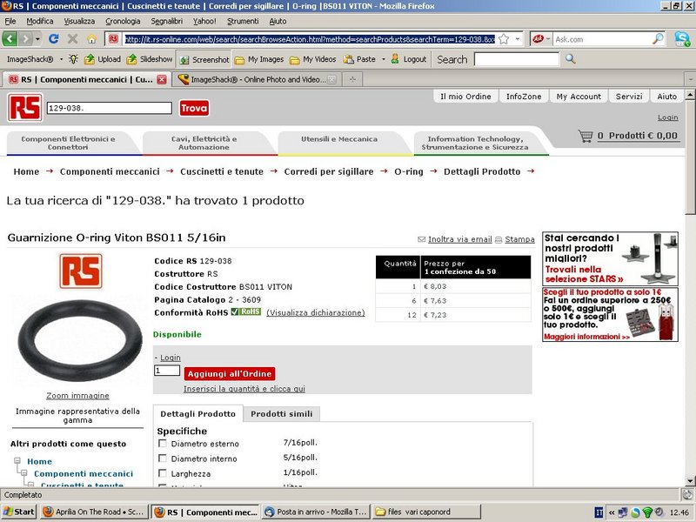Open the ImageShack® toolbar menu dropdown
This screenshot has width=696, height=522.
(x=61, y=59)
